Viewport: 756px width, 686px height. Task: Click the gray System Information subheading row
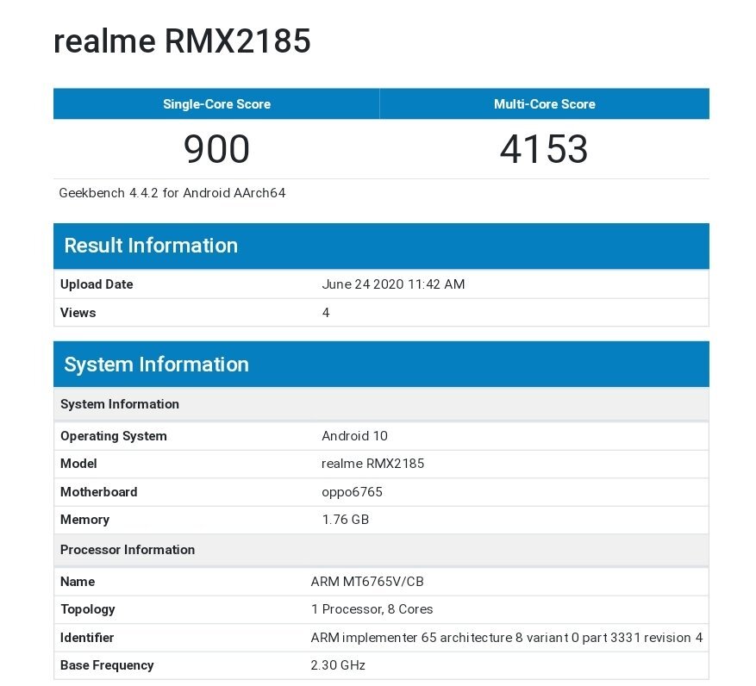click(x=381, y=404)
